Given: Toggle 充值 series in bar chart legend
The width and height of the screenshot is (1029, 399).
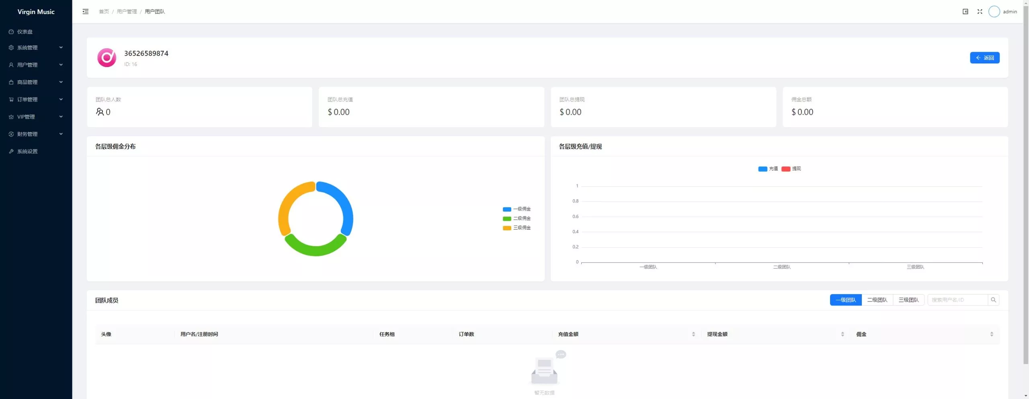Looking at the screenshot, I should [768, 169].
